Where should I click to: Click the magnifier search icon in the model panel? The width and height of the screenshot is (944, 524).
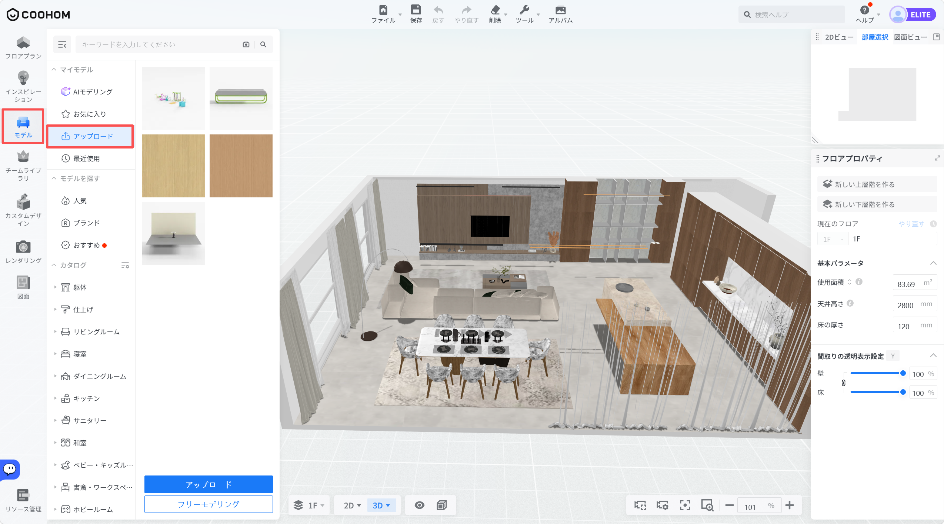[x=263, y=44]
